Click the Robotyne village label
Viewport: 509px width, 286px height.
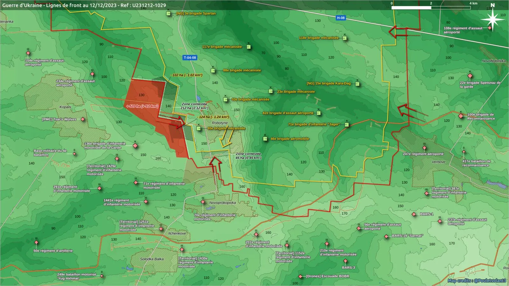click(x=220, y=123)
